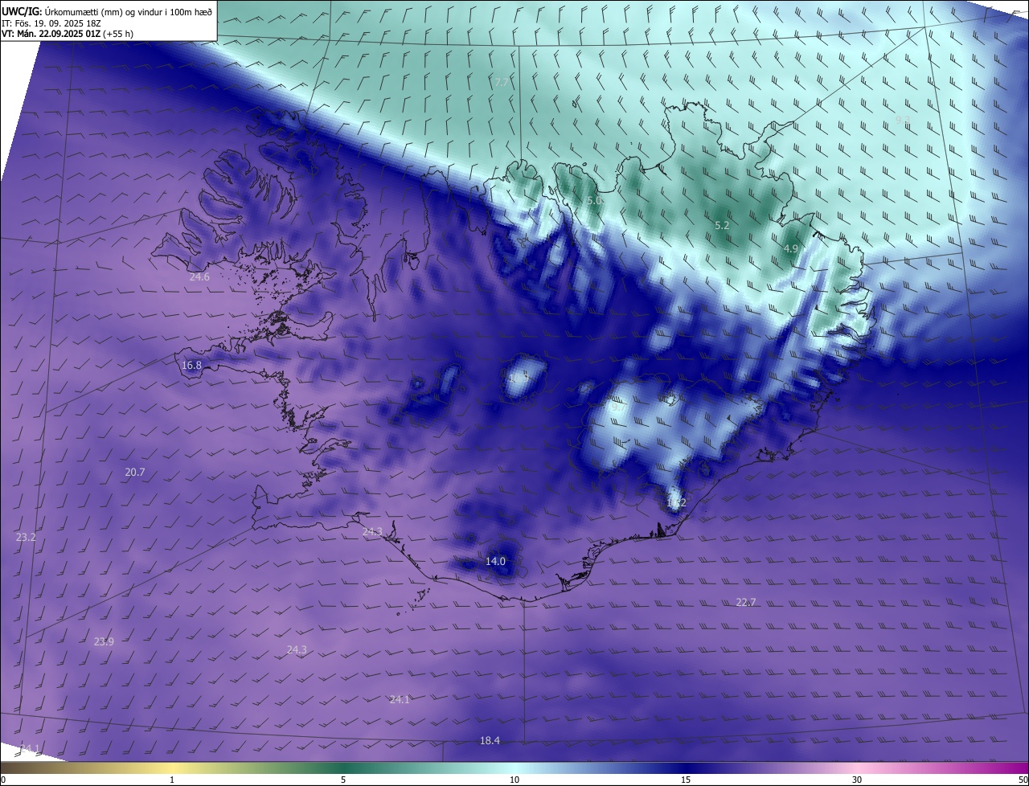Click the 22.7 value label on the map
The height and width of the screenshot is (786, 1029).
click(746, 602)
